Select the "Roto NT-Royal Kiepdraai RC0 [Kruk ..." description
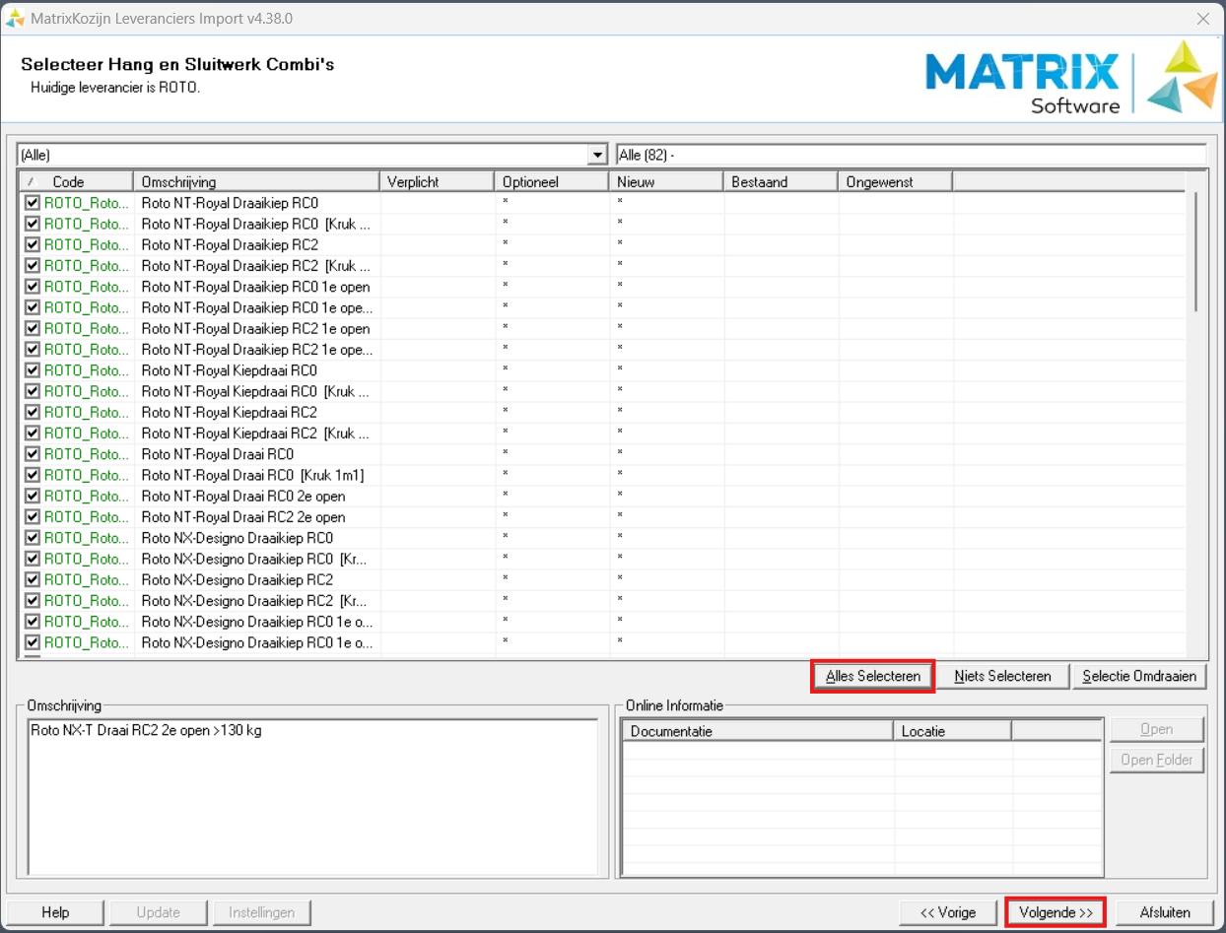Viewport: 1226px width, 933px height. (x=256, y=391)
